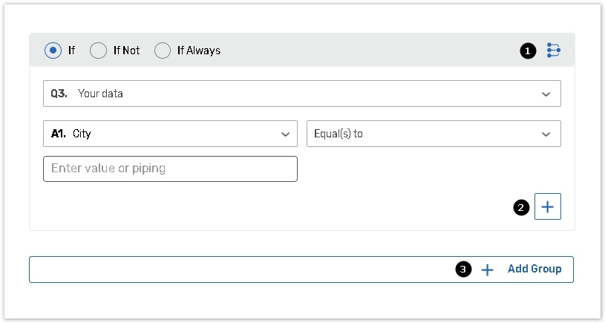The width and height of the screenshot is (605, 323).
Task: Click the chevron arrow beside "Equal(s) to"
Action: [546, 134]
